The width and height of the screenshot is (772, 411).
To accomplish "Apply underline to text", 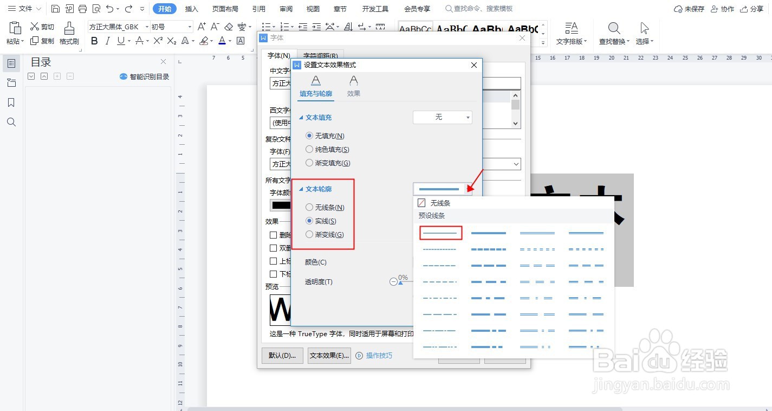I will [120, 41].
